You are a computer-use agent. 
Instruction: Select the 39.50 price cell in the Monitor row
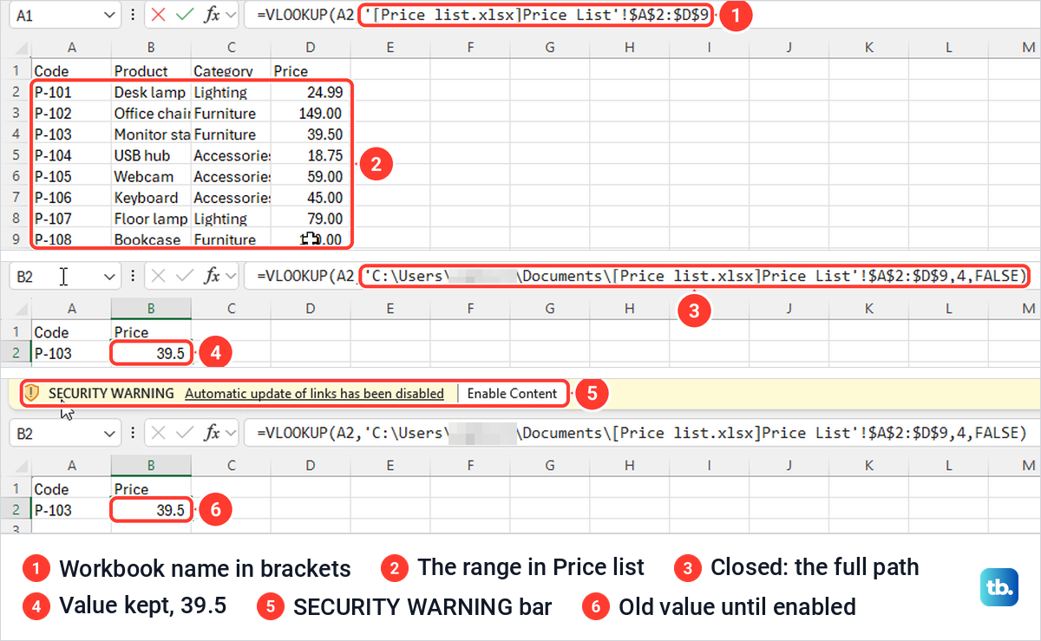pos(311,134)
